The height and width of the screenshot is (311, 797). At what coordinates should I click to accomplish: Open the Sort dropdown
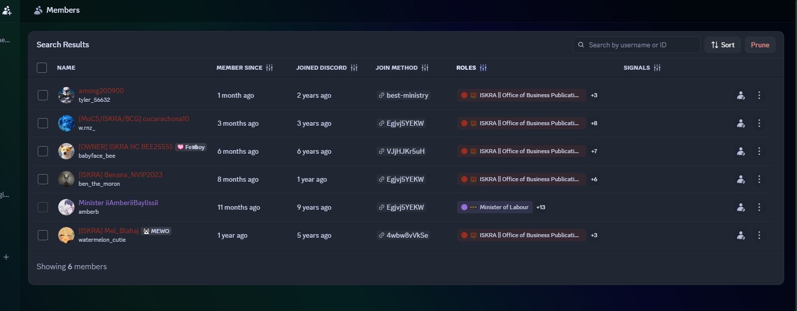point(723,45)
